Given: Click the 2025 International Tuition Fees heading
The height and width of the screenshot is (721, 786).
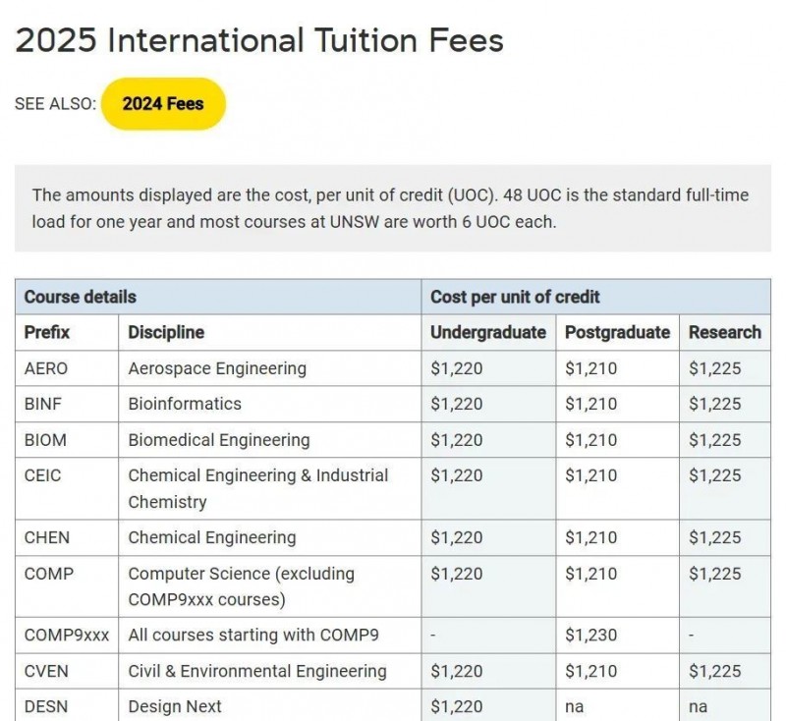Looking at the screenshot, I should (x=259, y=40).
